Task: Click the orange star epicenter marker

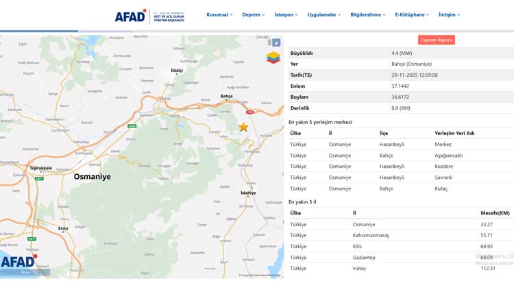Action: point(243,127)
